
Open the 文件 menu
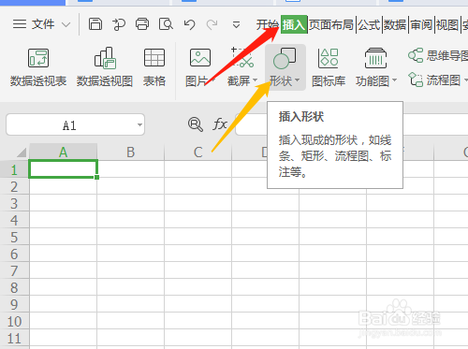tap(42, 24)
